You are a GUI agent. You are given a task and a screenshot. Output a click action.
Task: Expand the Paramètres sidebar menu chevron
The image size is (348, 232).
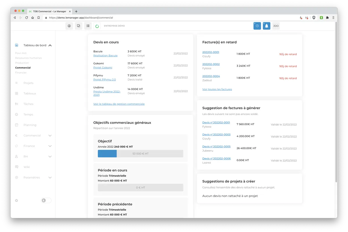[50, 177]
